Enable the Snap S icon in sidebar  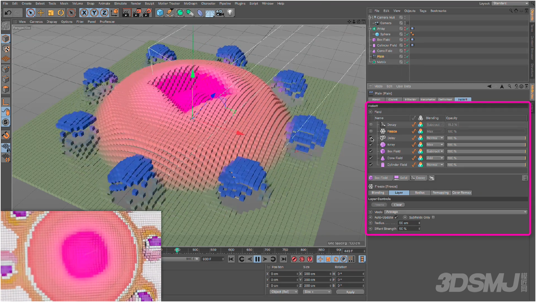pyautogui.click(x=6, y=122)
